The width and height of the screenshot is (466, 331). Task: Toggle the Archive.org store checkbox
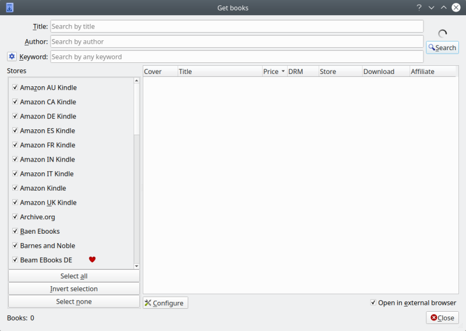click(15, 217)
